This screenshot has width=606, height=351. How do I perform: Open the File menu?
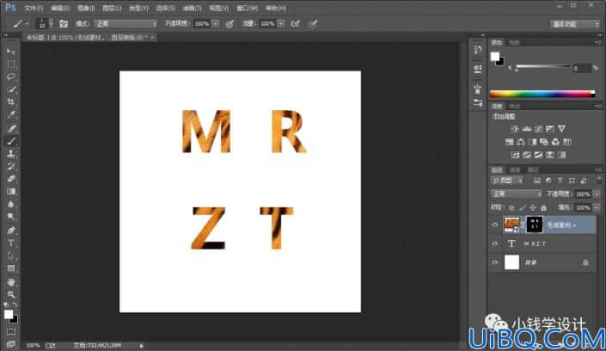click(x=34, y=8)
